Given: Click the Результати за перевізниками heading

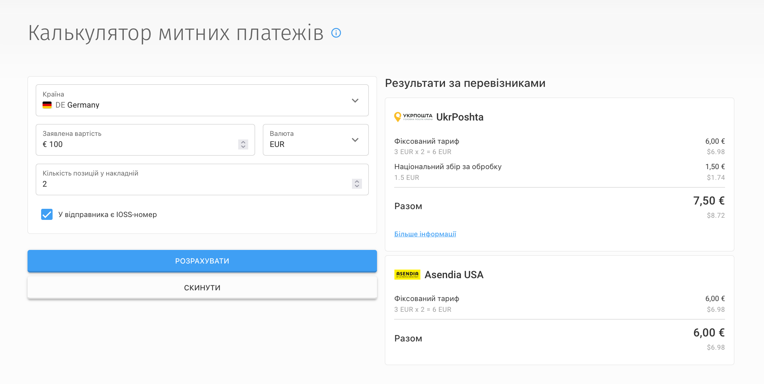Looking at the screenshot, I should pos(465,83).
